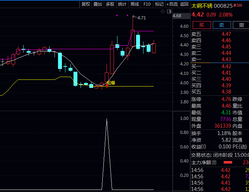This screenshot has height=192, width=249.
Task: Click the stock name 太钢不锈
Action: 202,6
